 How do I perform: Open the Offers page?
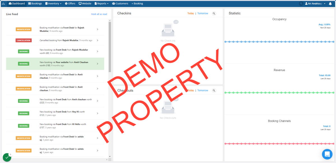coord(70,4)
